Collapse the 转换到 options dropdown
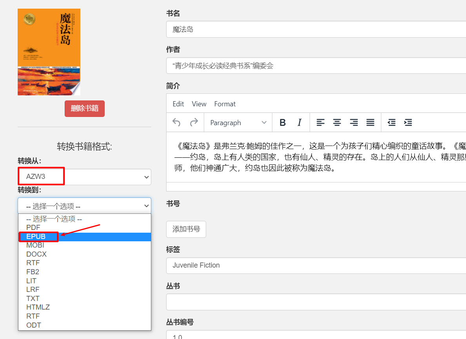This screenshot has width=466, height=339. click(84, 206)
